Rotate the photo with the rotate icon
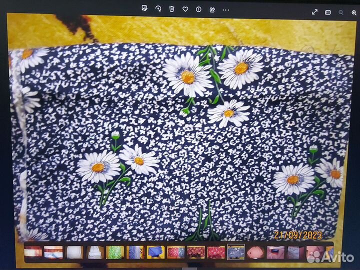 pos(158,9)
